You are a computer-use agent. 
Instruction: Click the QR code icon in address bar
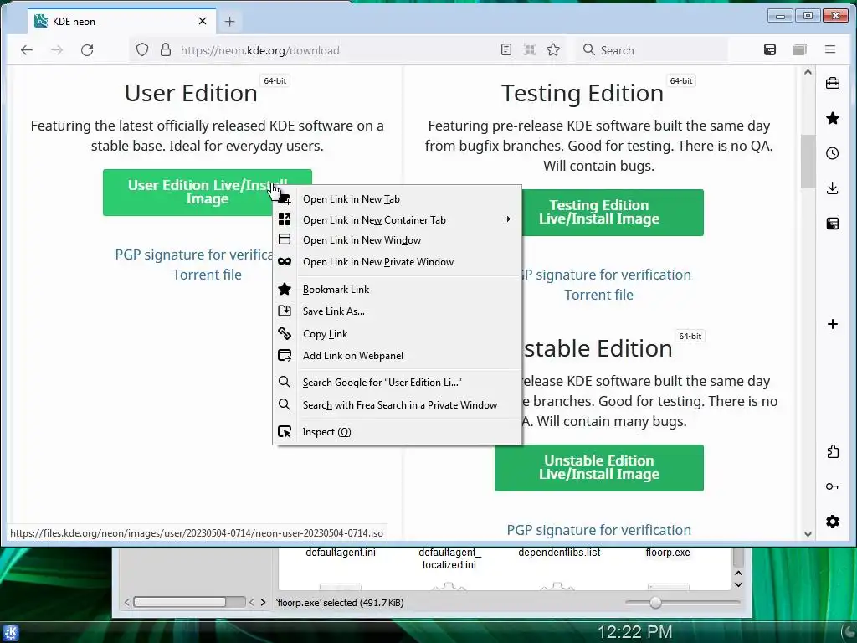(x=530, y=49)
